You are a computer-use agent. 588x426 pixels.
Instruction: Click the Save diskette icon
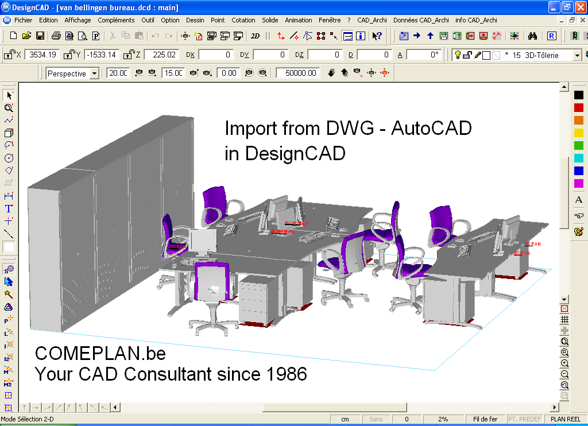pyautogui.click(x=40, y=36)
